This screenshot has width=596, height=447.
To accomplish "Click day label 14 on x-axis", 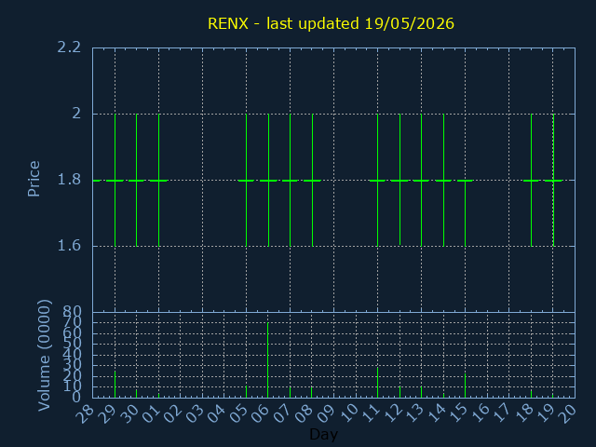I will [x=435, y=413].
